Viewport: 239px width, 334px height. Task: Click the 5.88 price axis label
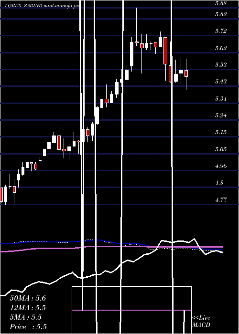point(220,3)
